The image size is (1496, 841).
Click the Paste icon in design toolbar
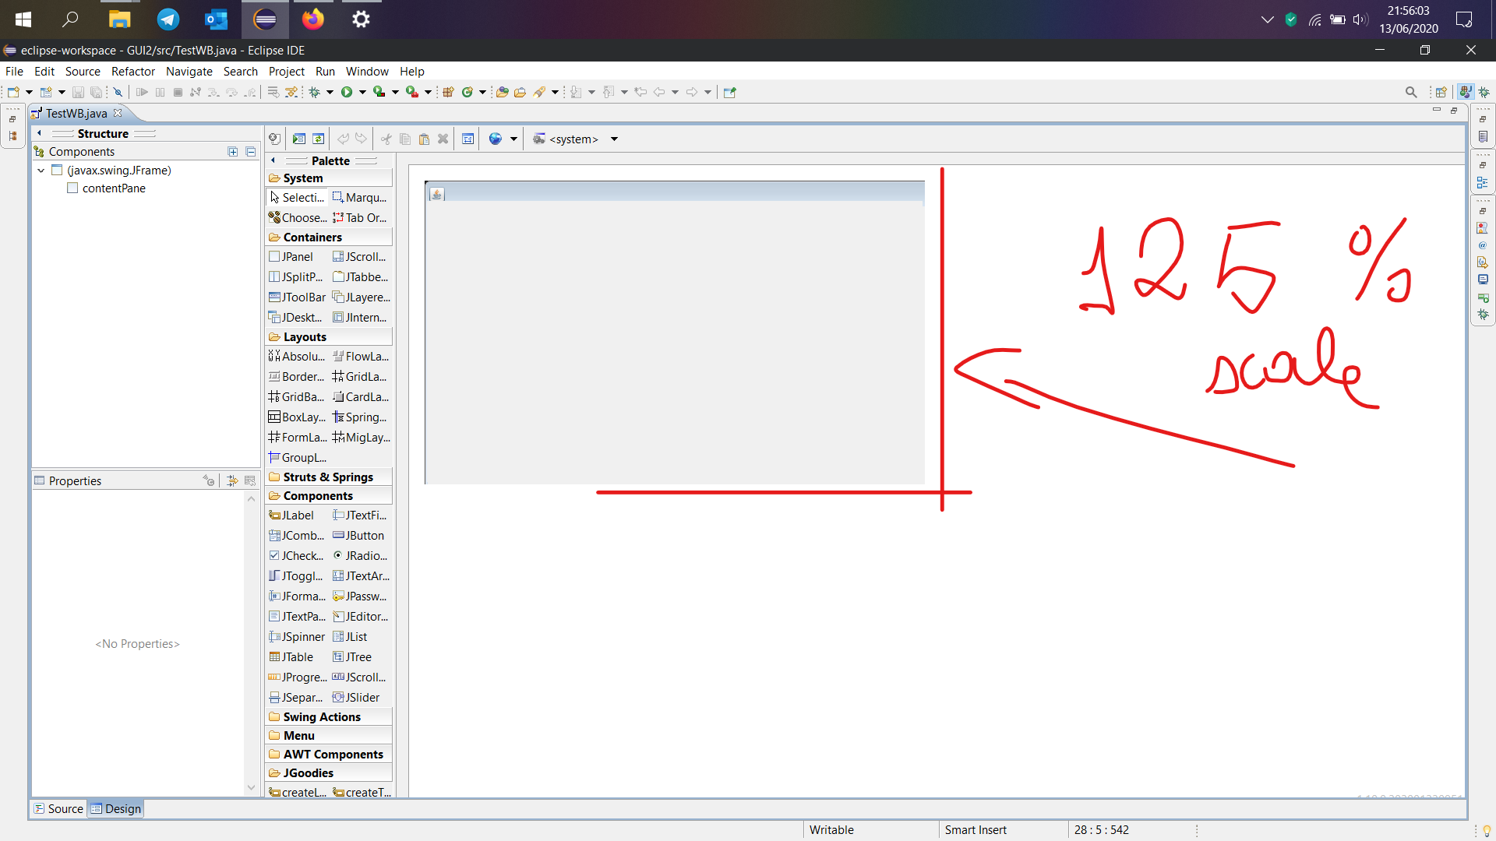coord(424,139)
